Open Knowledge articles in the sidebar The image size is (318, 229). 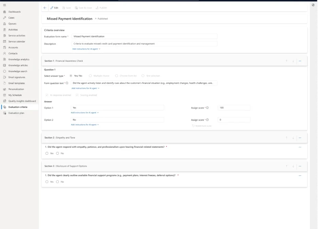click(18, 65)
